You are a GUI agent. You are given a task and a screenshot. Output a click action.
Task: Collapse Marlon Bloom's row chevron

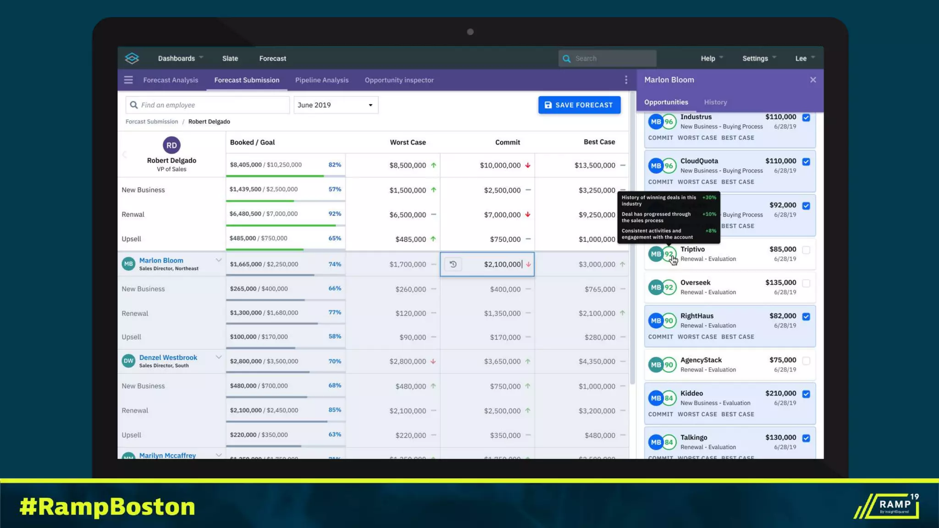219,260
